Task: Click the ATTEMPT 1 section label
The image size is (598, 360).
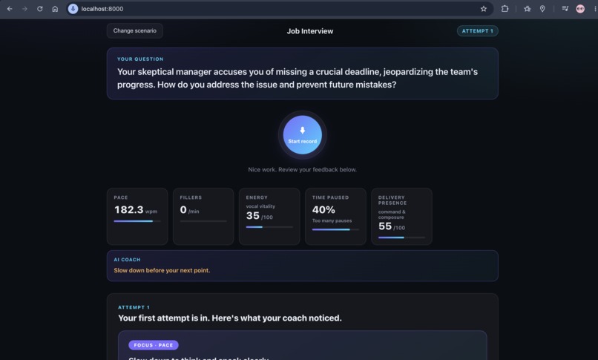Action: (134, 307)
